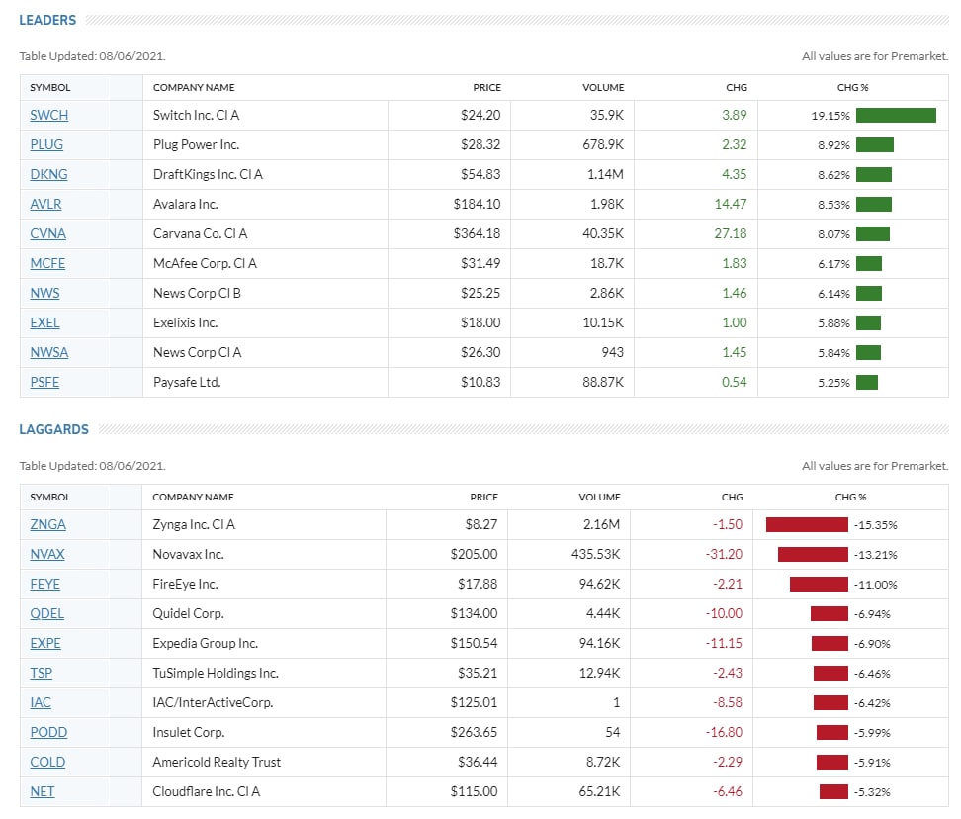The image size is (961, 819).
Task: Select the 'Switch Inc. Cl A' company name
Action: click(x=196, y=116)
